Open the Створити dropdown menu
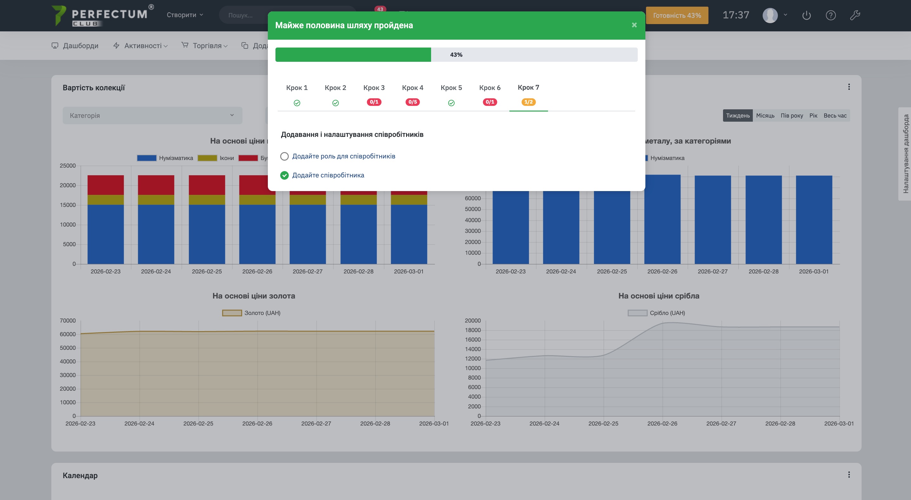The height and width of the screenshot is (500, 911). coord(184,15)
